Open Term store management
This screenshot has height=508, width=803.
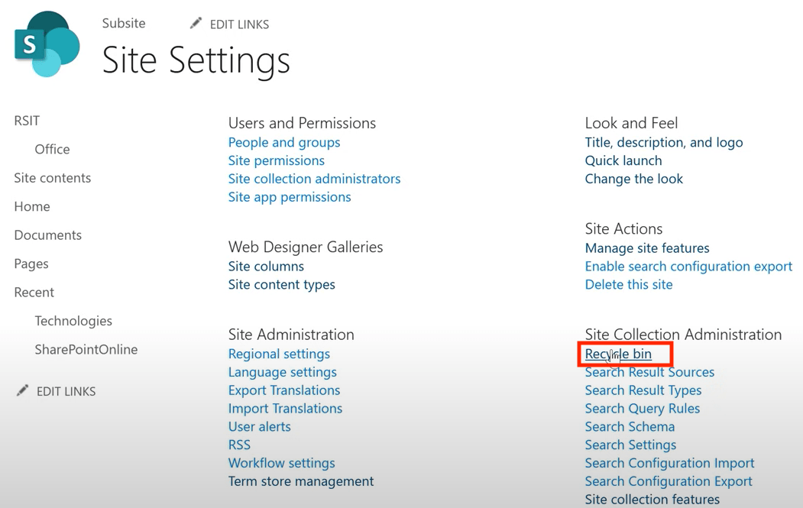click(x=301, y=481)
